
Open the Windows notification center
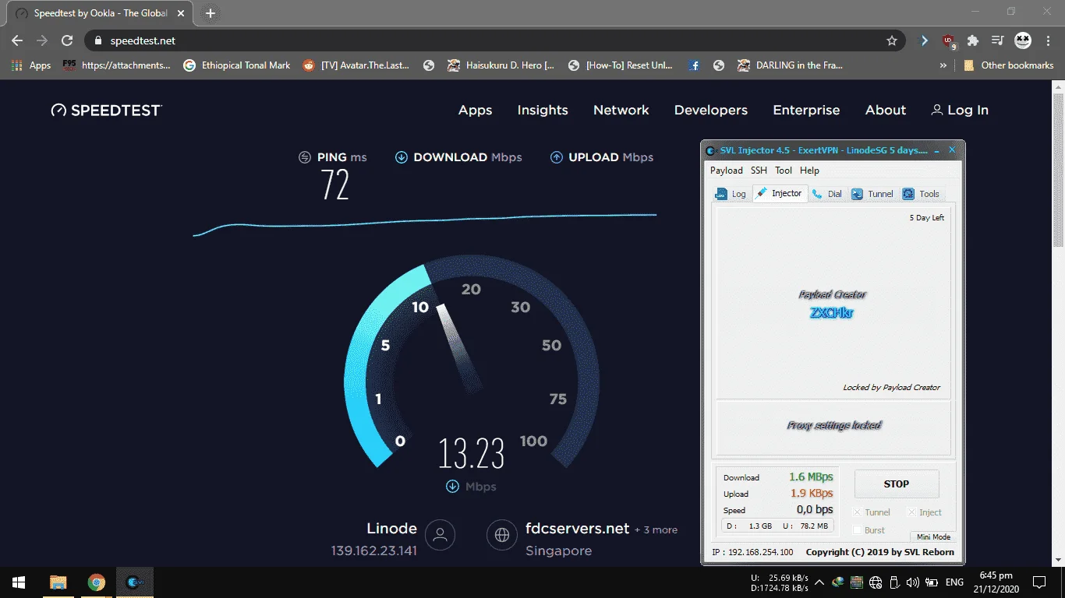coord(1039,582)
